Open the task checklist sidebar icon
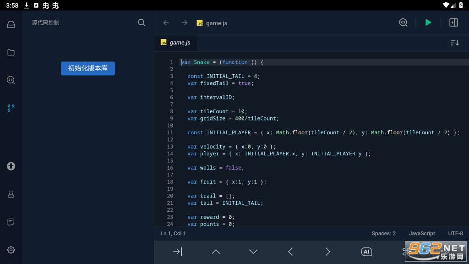The height and width of the screenshot is (264, 469). pos(11,222)
